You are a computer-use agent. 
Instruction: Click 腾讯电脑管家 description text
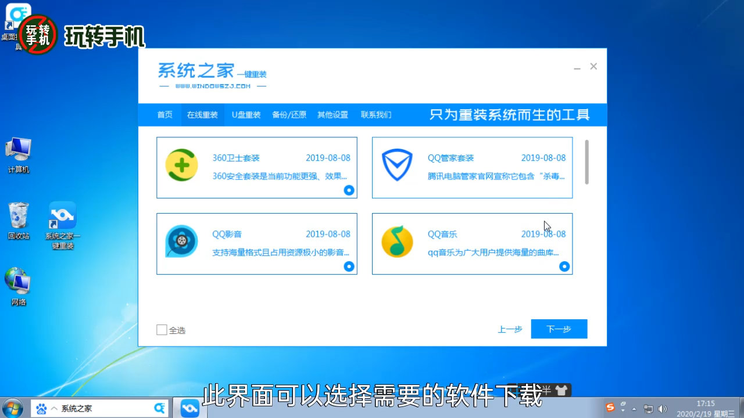click(x=496, y=176)
